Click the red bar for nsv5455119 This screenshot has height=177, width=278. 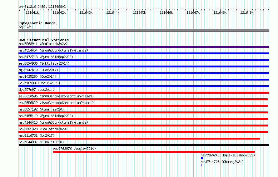point(143,119)
